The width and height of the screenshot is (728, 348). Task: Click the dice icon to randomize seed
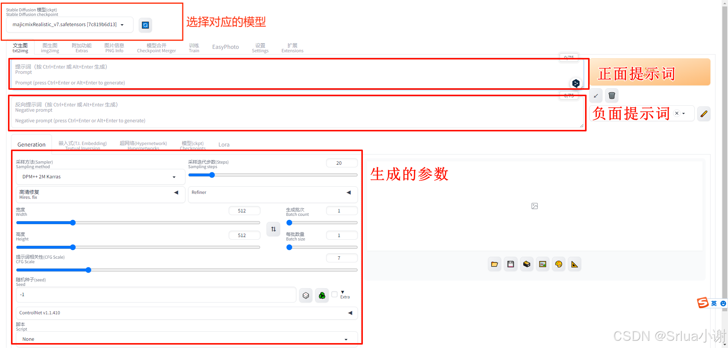coord(306,295)
